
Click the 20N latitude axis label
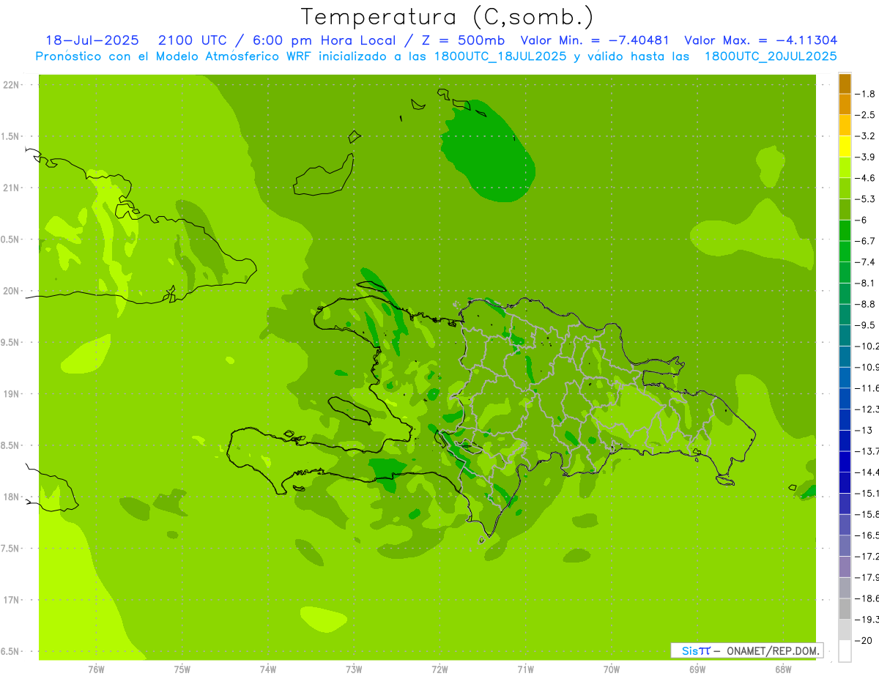point(11,291)
